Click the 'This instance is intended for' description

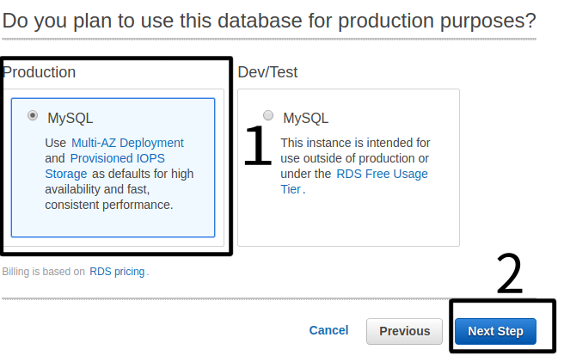coord(355,143)
